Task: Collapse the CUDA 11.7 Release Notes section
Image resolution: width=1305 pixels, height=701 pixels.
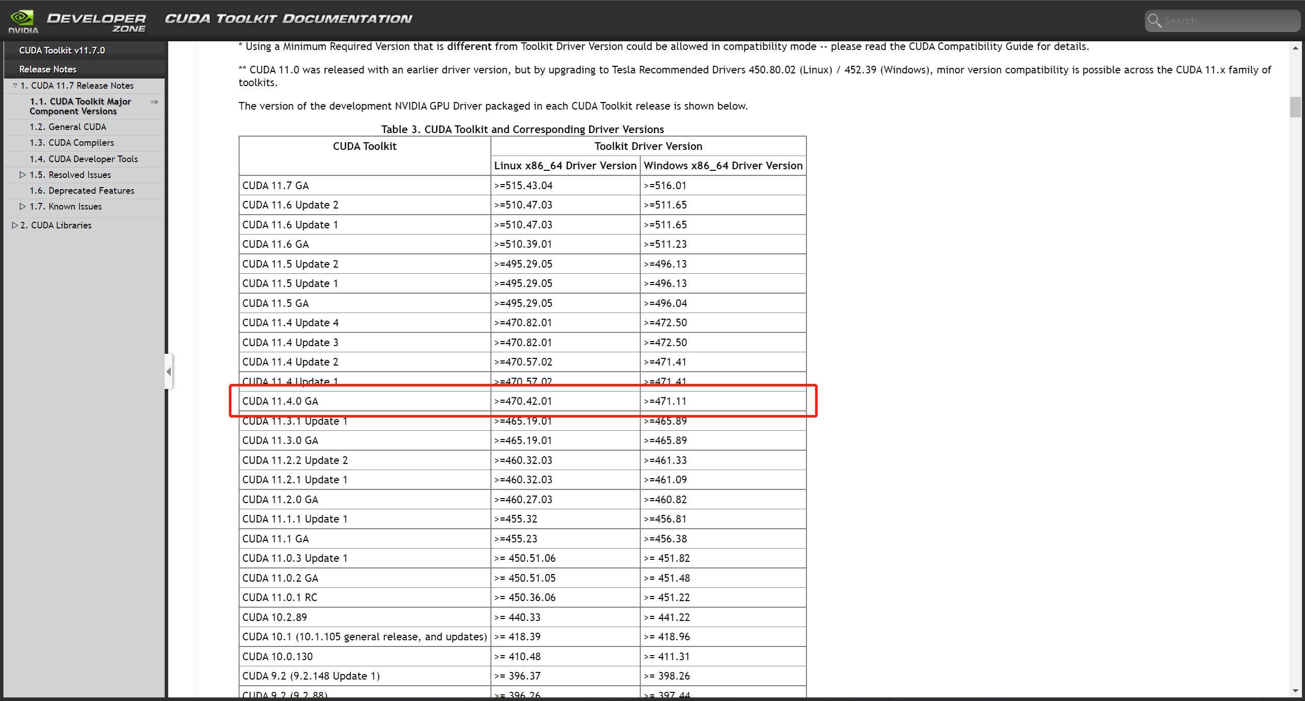Action: (15, 86)
